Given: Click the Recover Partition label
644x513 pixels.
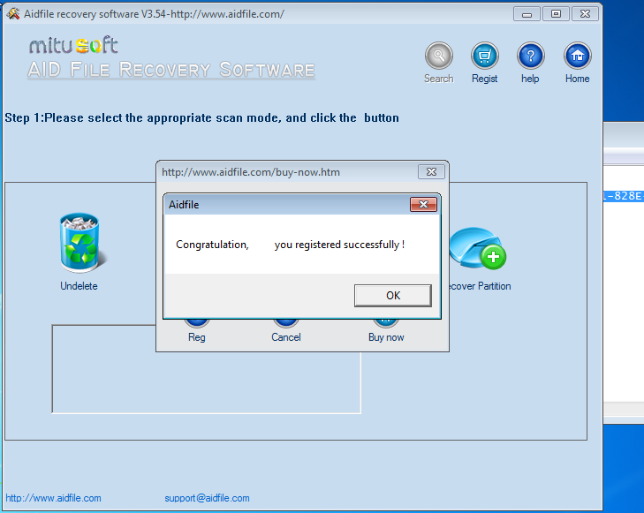Looking at the screenshot, I should pos(480,286).
